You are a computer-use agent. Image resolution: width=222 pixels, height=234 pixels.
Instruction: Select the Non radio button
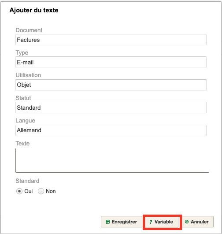[41, 191]
